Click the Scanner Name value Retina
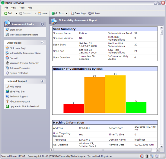This screenshot has height=159, width=166. point(83,33)
